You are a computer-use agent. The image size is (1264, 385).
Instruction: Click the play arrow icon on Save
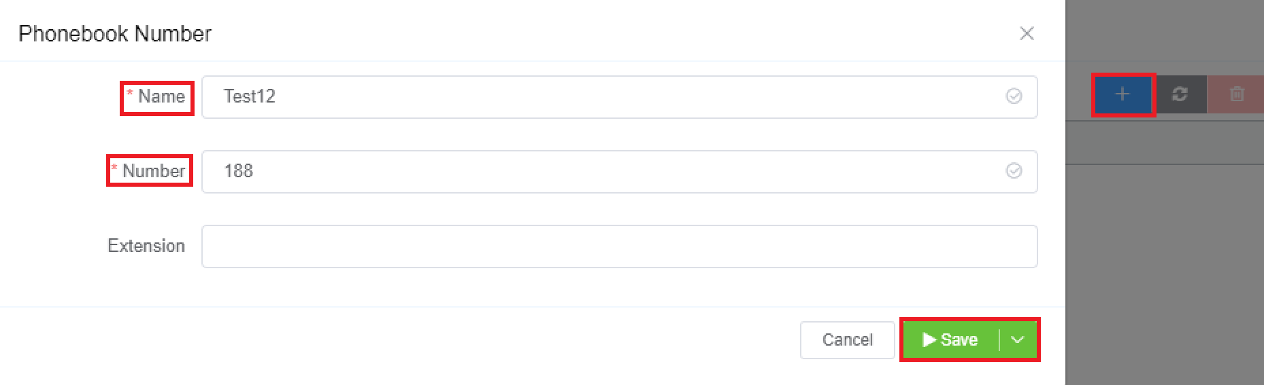[929, 340]
